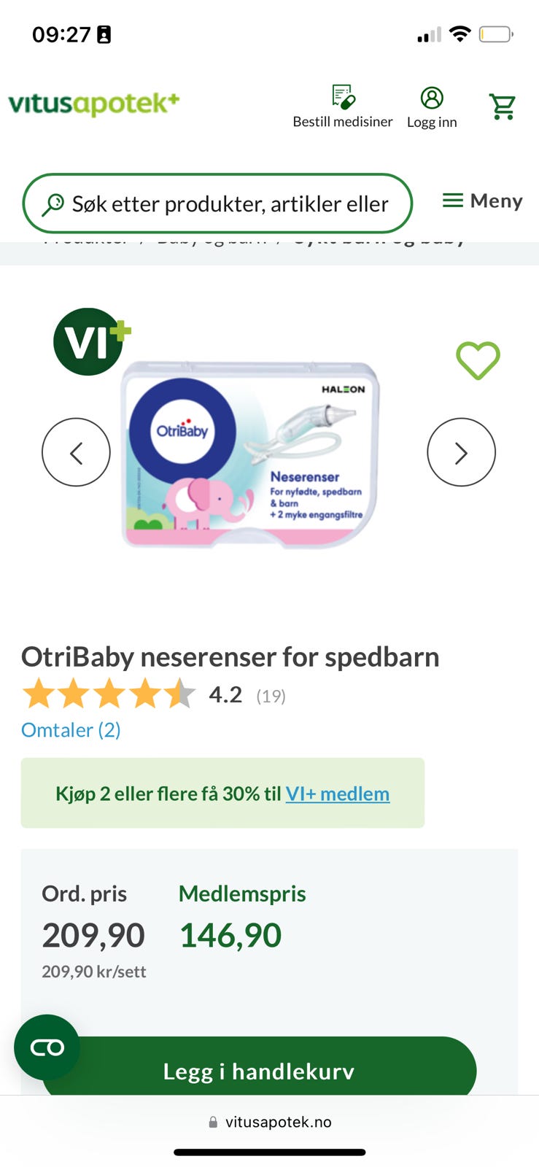This screenshot has width=539, height=1167.
Task: Tap the vitusapotek.no address bar
Action: [270, 1122]
